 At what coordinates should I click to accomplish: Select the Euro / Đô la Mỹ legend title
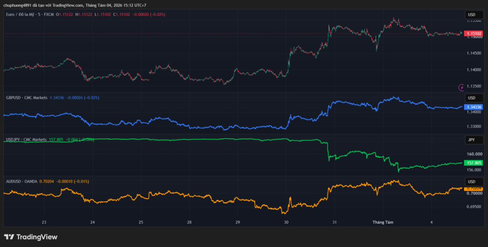tap(30, 15)
